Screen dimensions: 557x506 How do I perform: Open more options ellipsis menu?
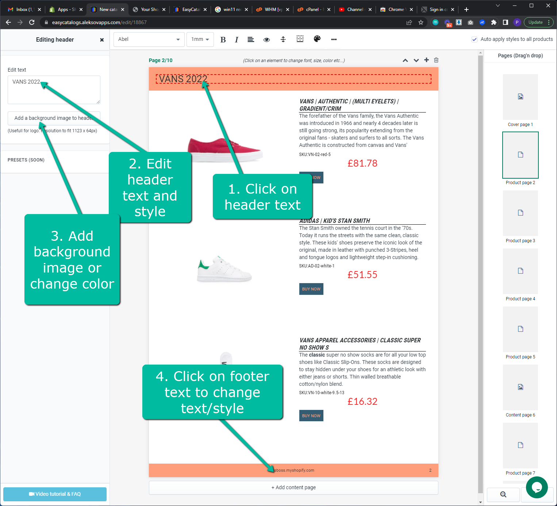pos(334,39)
